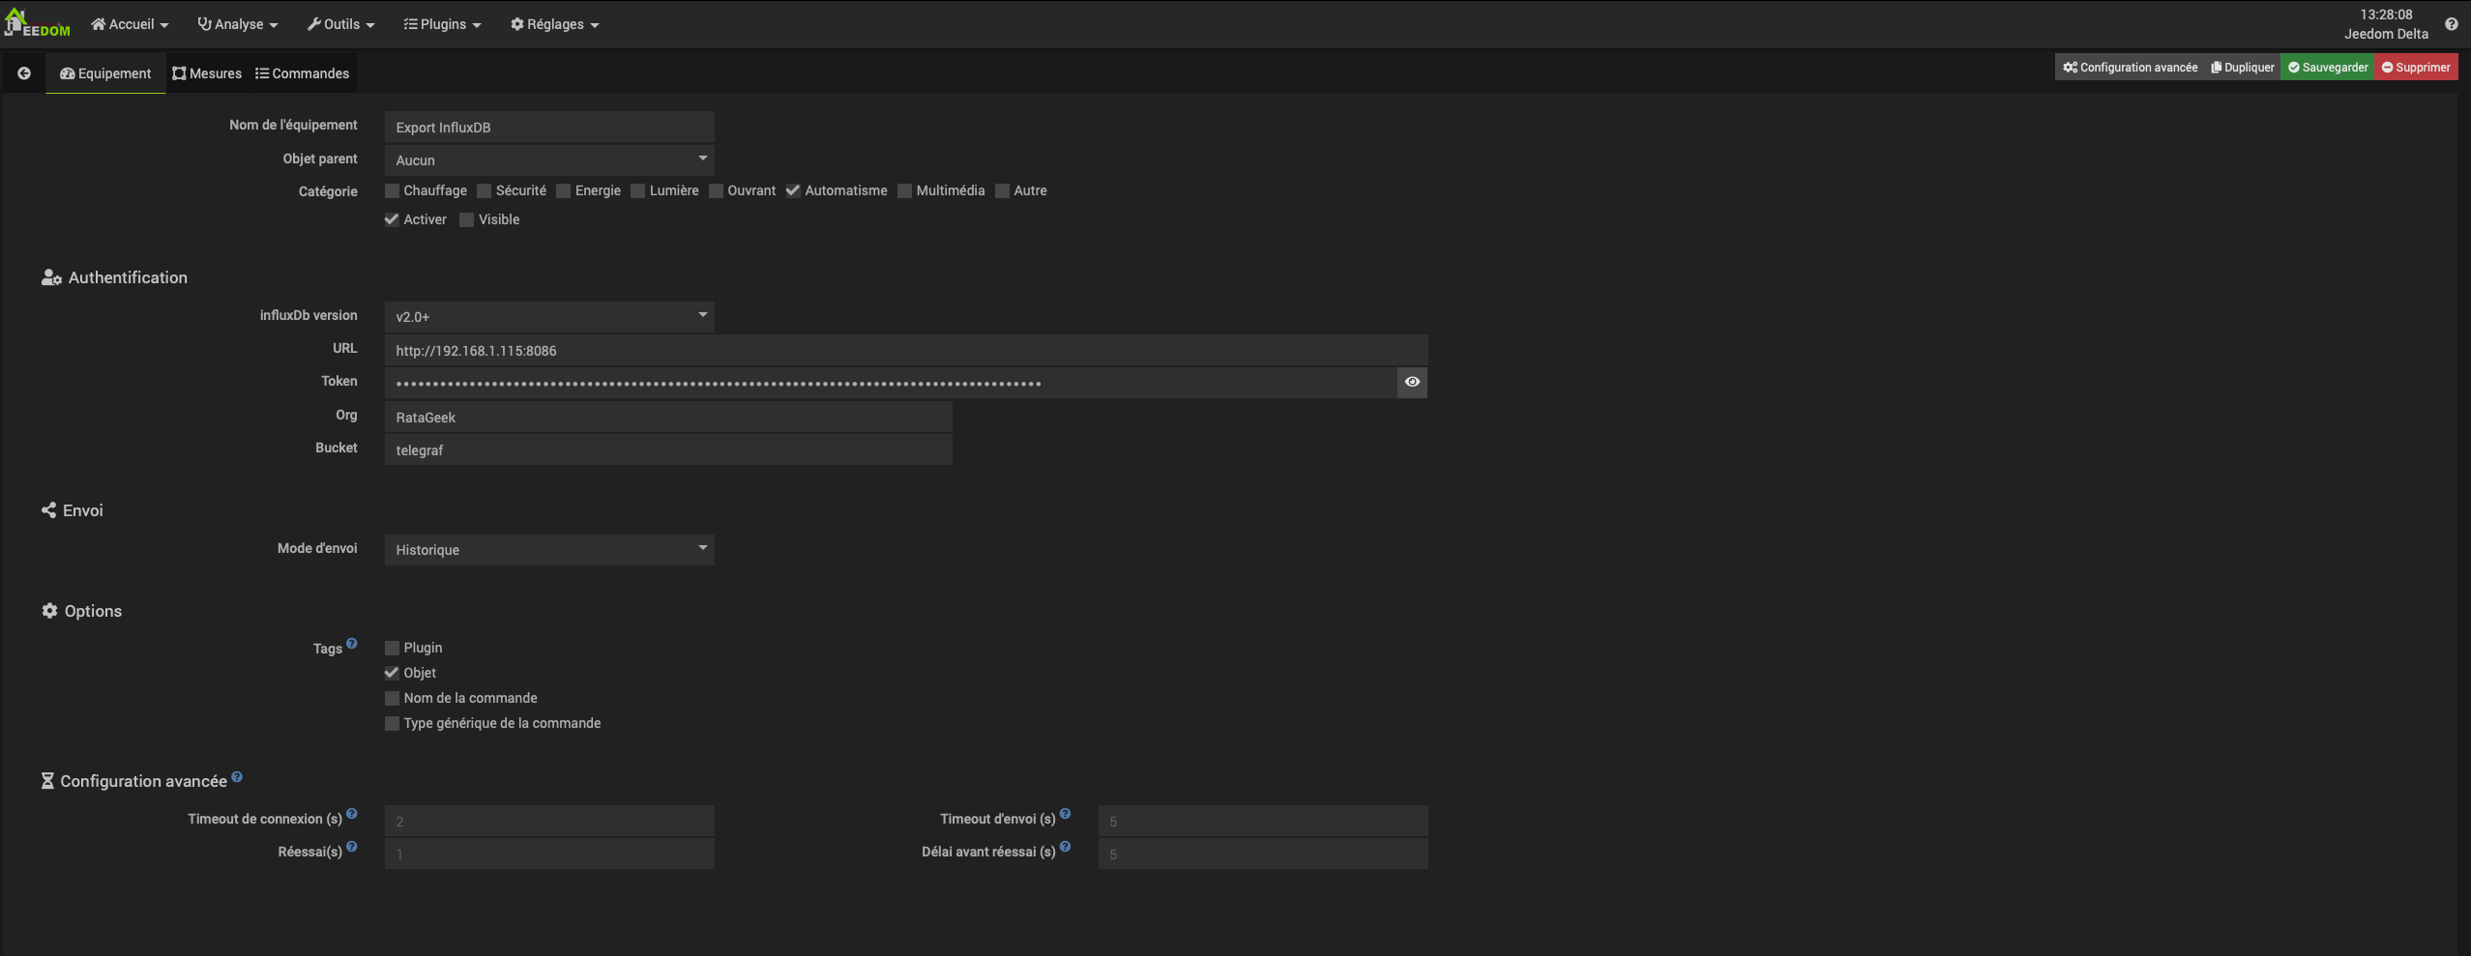Open the Accueil menu
The image size is (2471, 956).
[x=131, y=24]
